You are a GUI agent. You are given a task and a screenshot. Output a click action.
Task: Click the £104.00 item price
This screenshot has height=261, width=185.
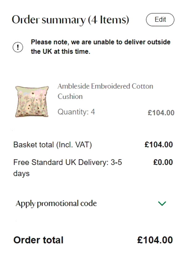click(161, 113)
